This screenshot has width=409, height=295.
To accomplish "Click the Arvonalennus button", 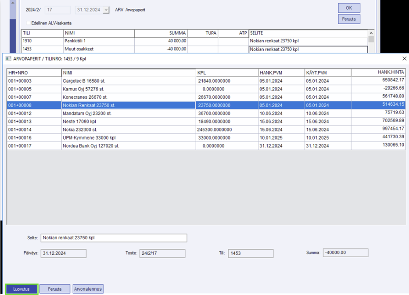I will click(x=88, y=289).
